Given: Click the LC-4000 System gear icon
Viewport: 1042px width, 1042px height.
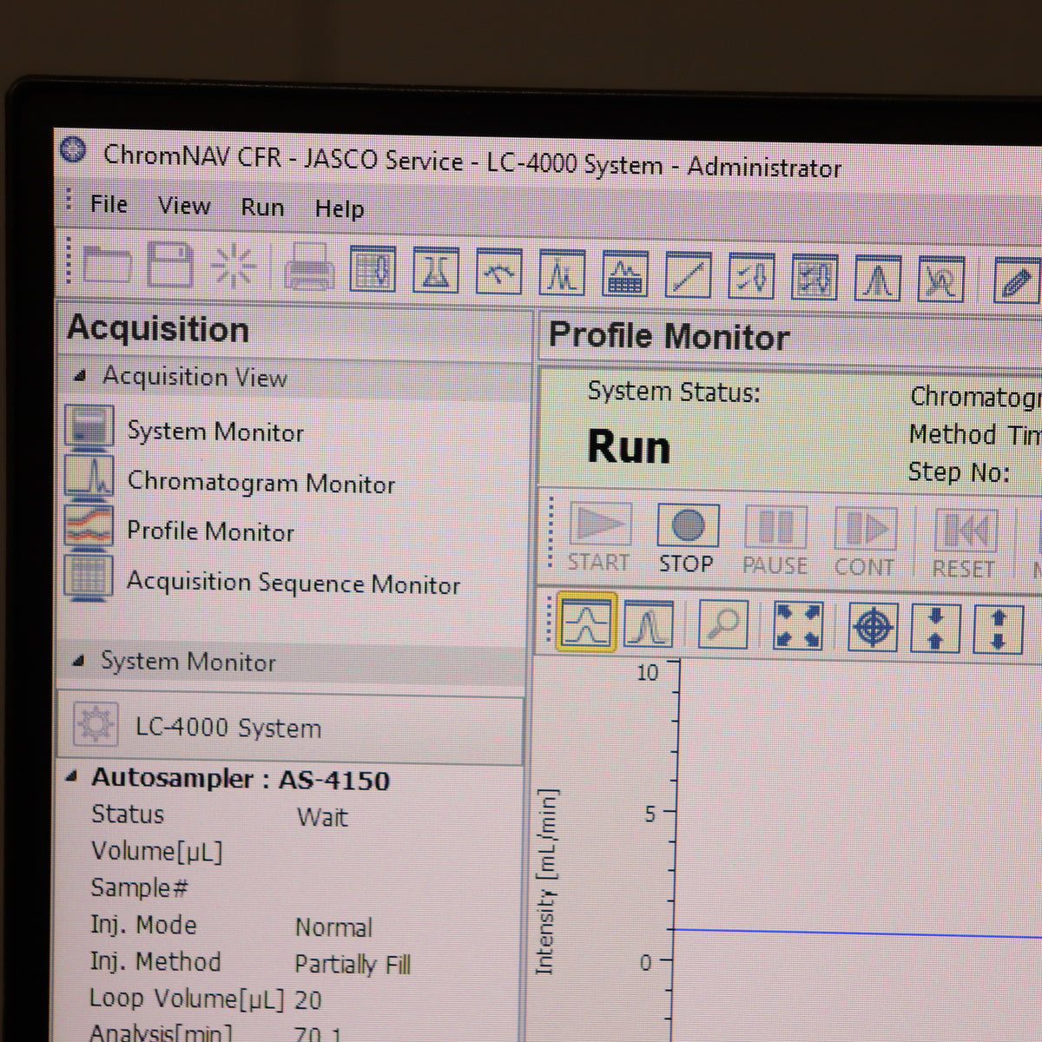Looking at the screenshot, I should coord(94,723).
